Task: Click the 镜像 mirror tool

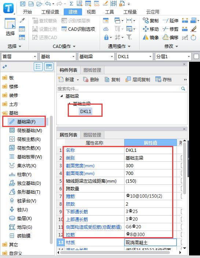Action: tap(151, 38)
